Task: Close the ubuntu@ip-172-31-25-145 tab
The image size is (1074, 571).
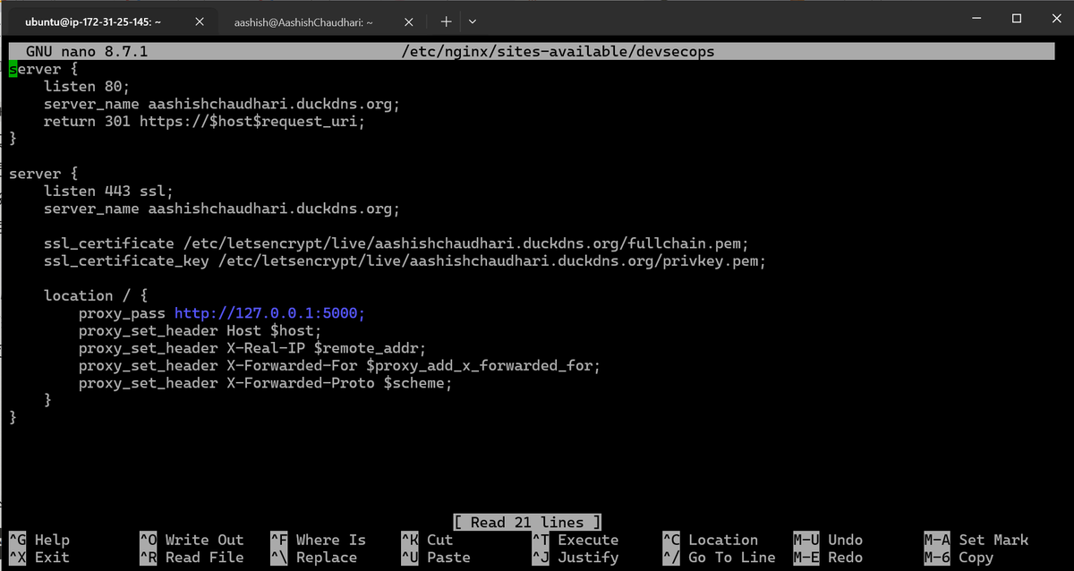Action: pyautogui.click(x=200, y=21)
